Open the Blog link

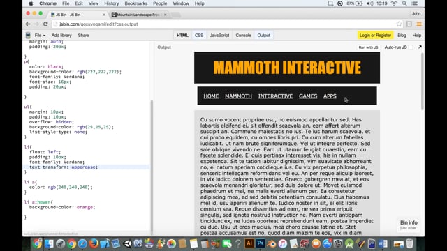[402, 36]
